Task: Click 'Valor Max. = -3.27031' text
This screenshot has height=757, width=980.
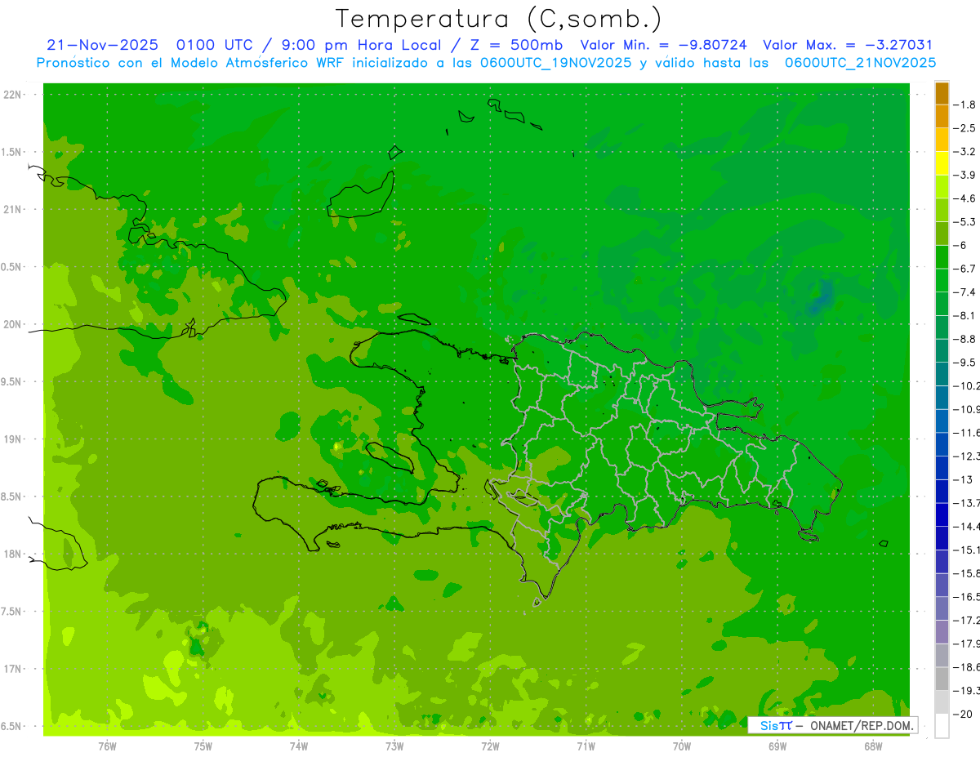Action: pyautogui.click(x=848, y=45)
